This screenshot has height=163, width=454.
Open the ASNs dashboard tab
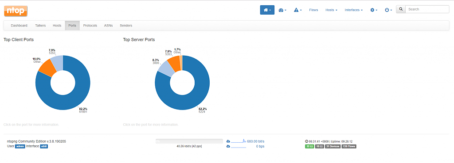coord(108,25)
